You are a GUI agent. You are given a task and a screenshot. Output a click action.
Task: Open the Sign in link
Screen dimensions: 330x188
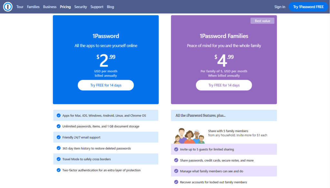280,6
